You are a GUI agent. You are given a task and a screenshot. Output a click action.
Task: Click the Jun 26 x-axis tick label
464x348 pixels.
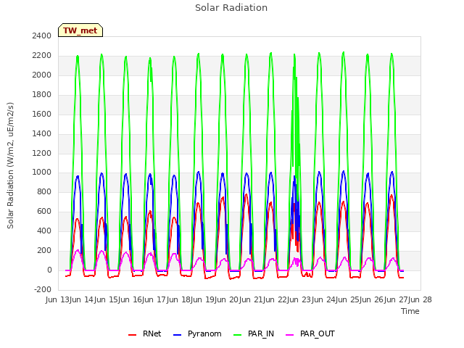point(373,299)
